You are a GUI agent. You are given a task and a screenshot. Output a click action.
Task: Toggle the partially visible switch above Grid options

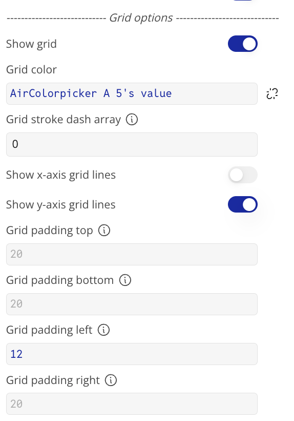click(243, 1)
